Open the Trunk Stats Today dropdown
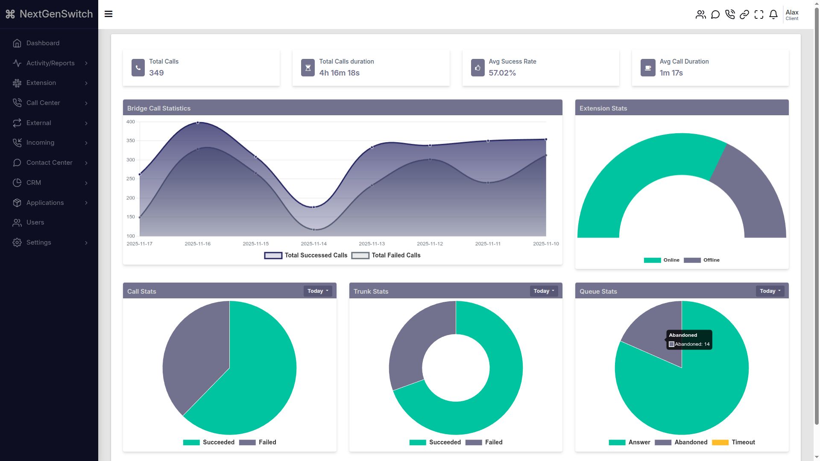Viewport: 820px width, 461px height. click(x=544, y=291)
